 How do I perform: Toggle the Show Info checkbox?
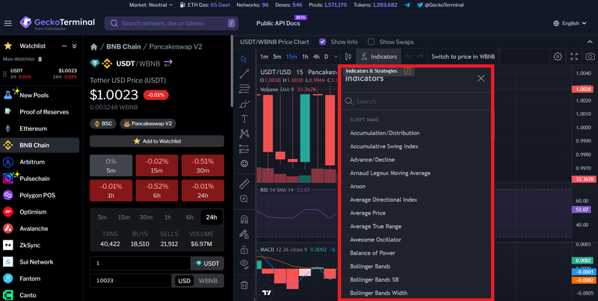[x=323, y=42]
